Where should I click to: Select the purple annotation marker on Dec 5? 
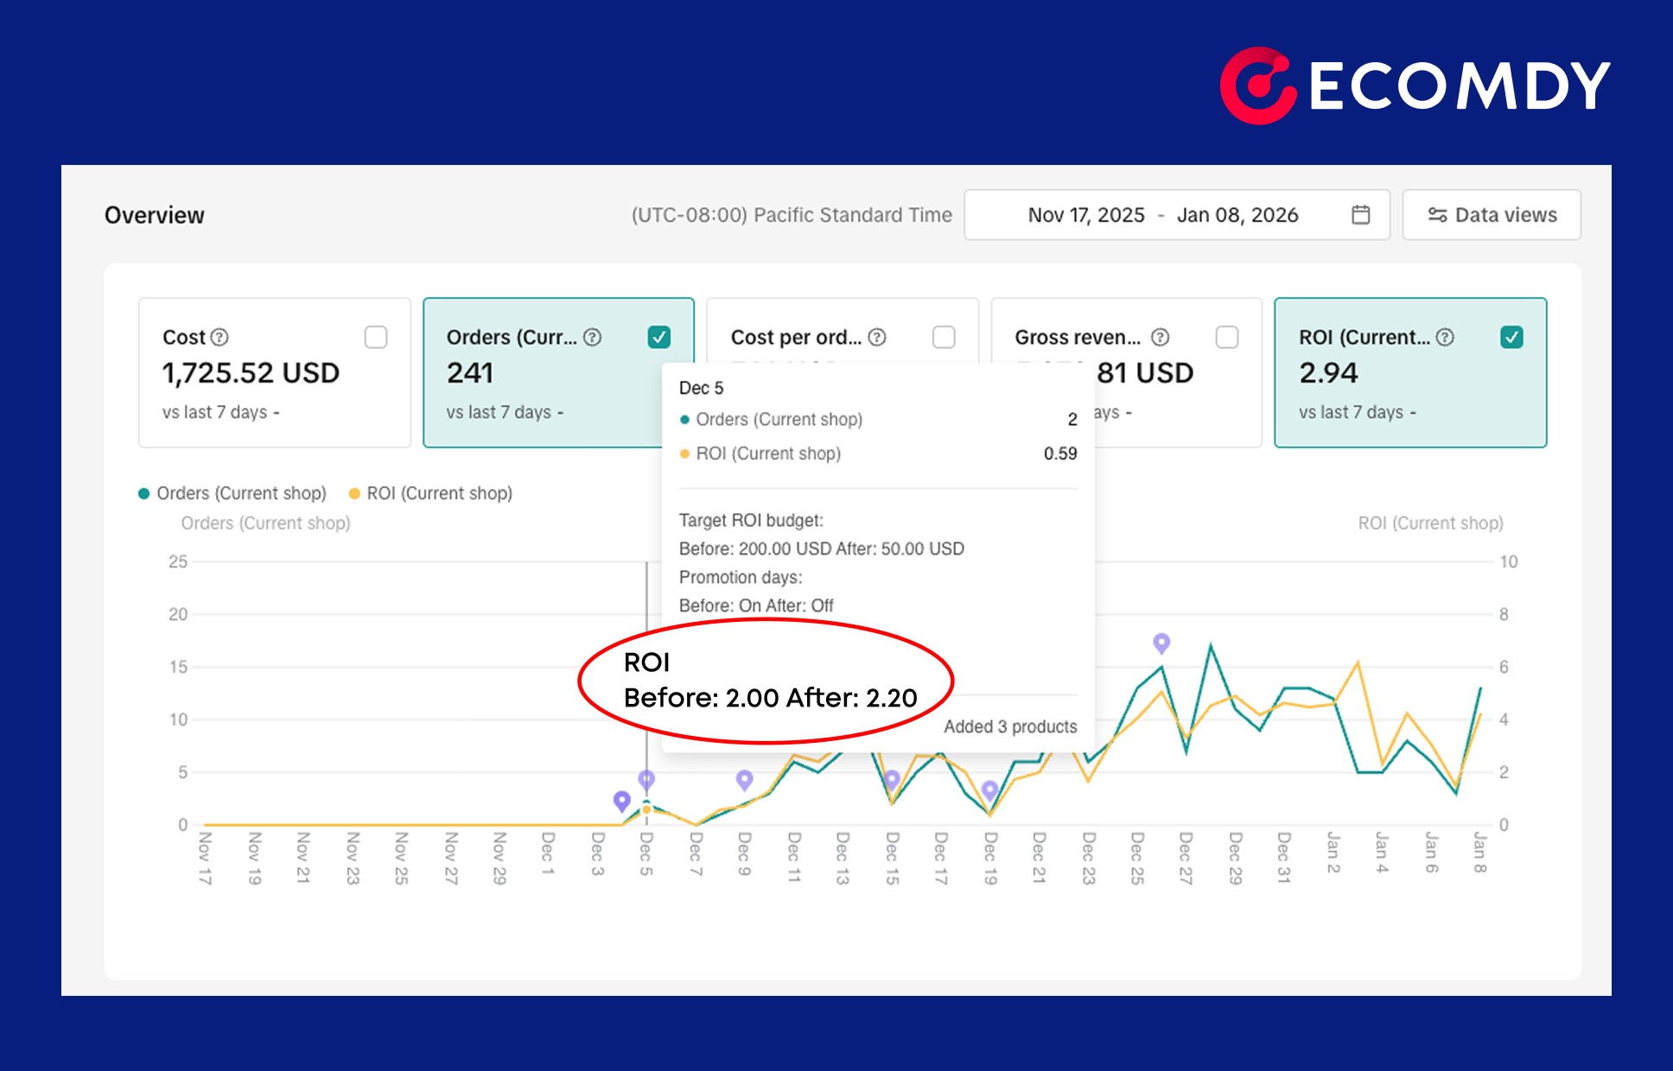pos(646,778)
